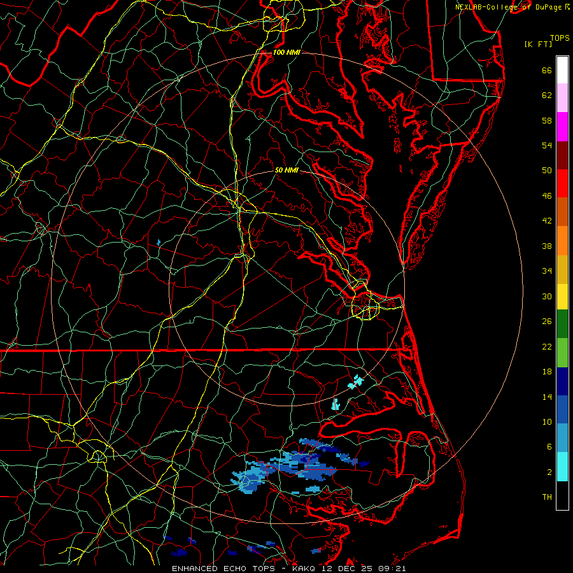
Task: Click the 100 NMI range ring label
Action: tap(286, 52)
